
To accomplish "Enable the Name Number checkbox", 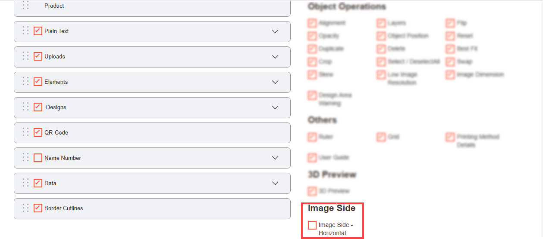I will pos(38,158).
